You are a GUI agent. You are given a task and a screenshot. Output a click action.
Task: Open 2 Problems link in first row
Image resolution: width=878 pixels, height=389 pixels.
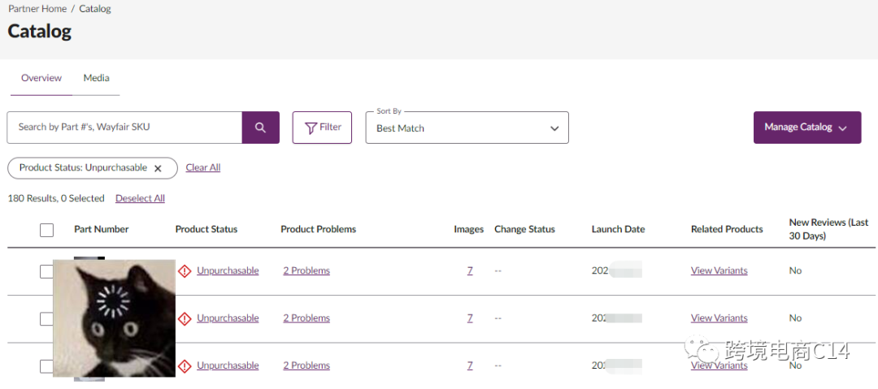[x=306, y=270]
